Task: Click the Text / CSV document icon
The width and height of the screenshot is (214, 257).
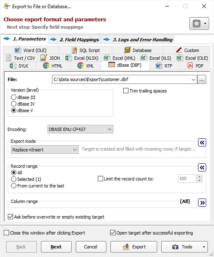Action: tap(9, 58)
